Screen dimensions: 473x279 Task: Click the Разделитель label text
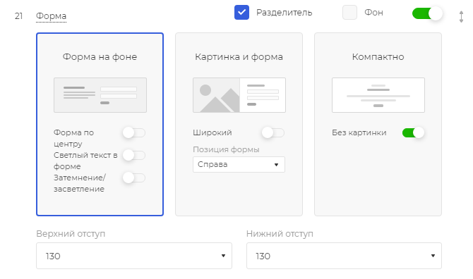point(285,13)
